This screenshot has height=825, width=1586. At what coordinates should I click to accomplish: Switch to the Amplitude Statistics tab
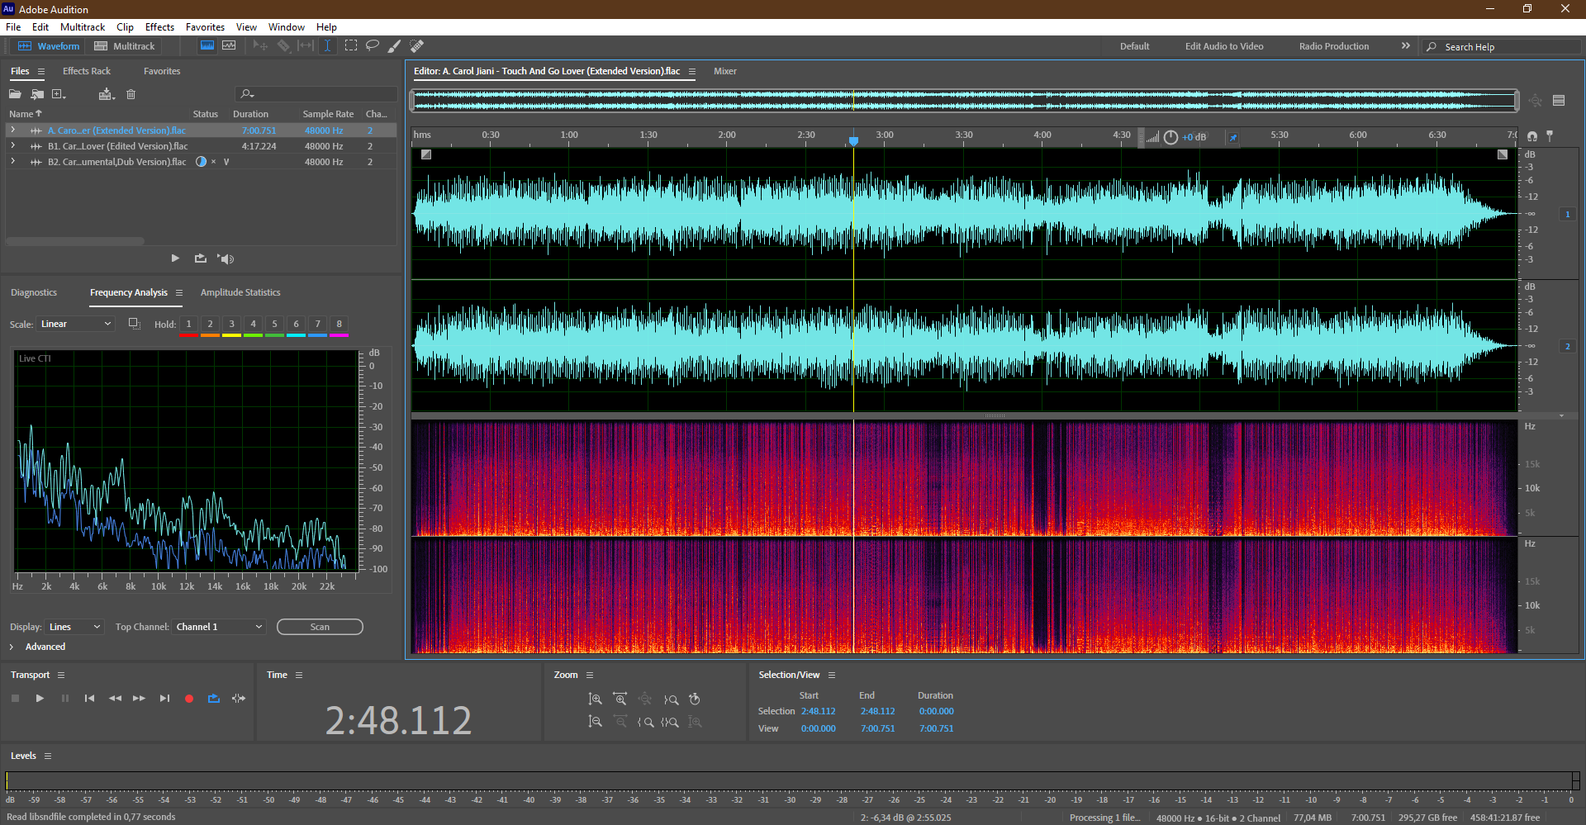click(240, 292)
